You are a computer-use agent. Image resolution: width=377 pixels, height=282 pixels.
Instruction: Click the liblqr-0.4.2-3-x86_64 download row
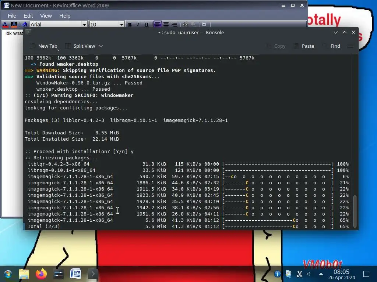coord(188,164)
